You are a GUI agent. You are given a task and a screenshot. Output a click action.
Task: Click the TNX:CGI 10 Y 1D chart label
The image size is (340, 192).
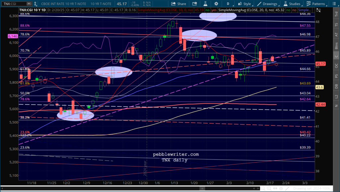coord(33,10)
